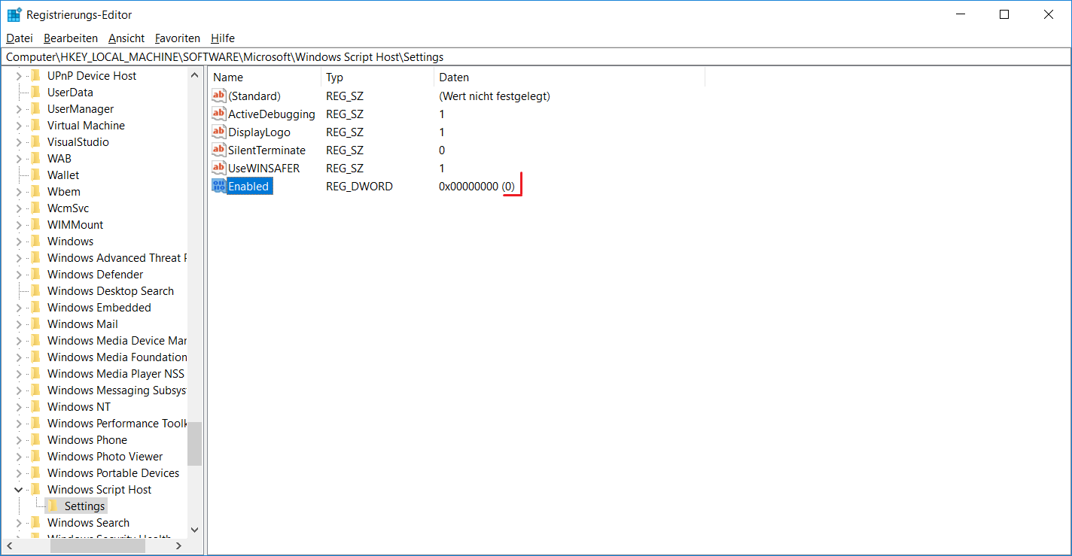Click the folder icon of Windows NT
Screen dimensions: 1072x556
[x=35, y=406]
